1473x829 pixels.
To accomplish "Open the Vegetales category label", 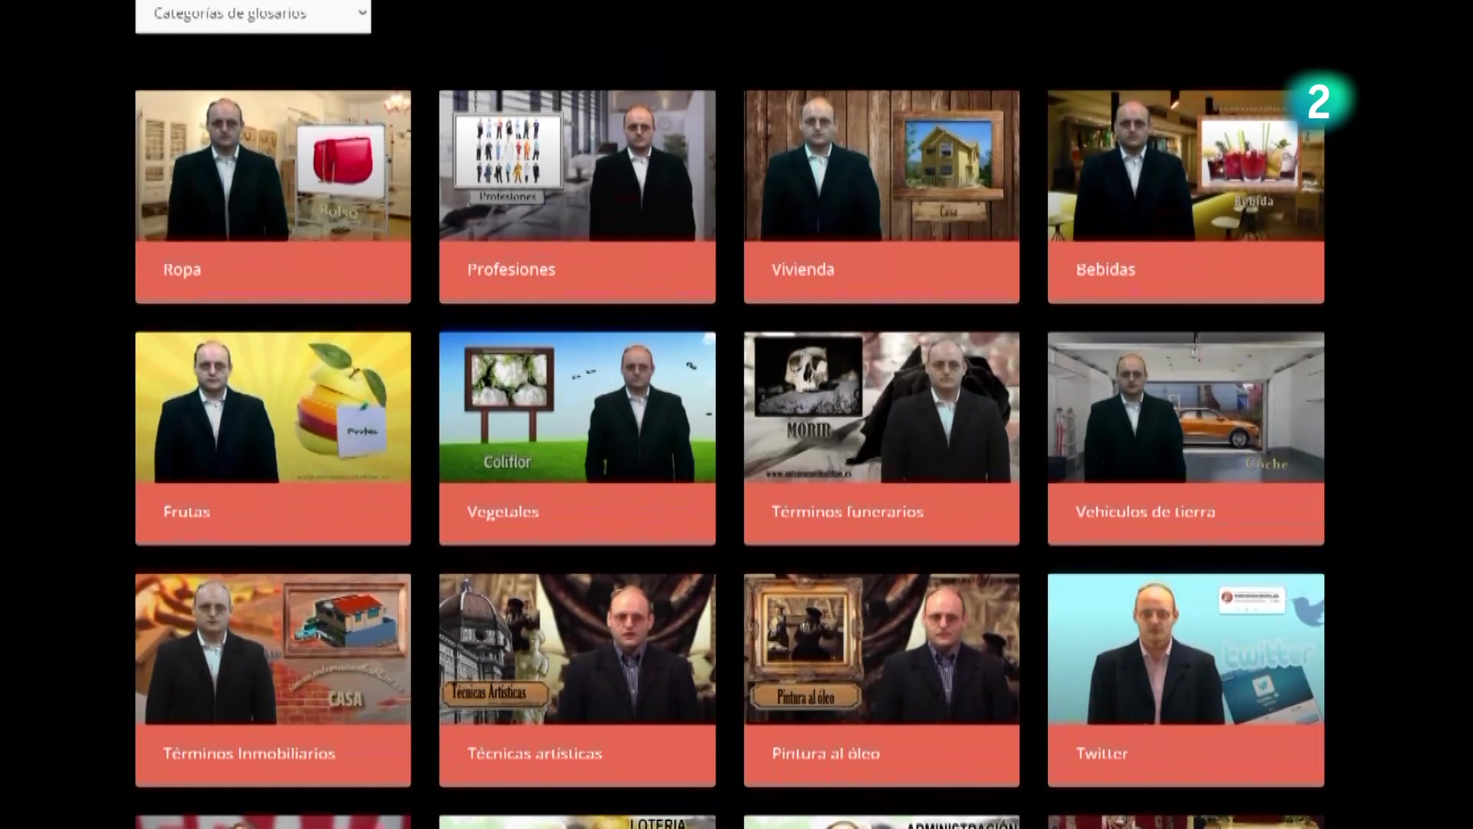I will tap(503, 512).
